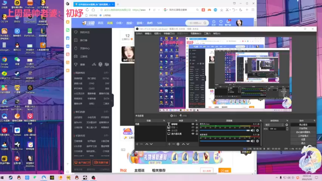Collapse the Douyu left sidebar handle
The height and width of the screenshot is (181, 322).
(113, 101)
